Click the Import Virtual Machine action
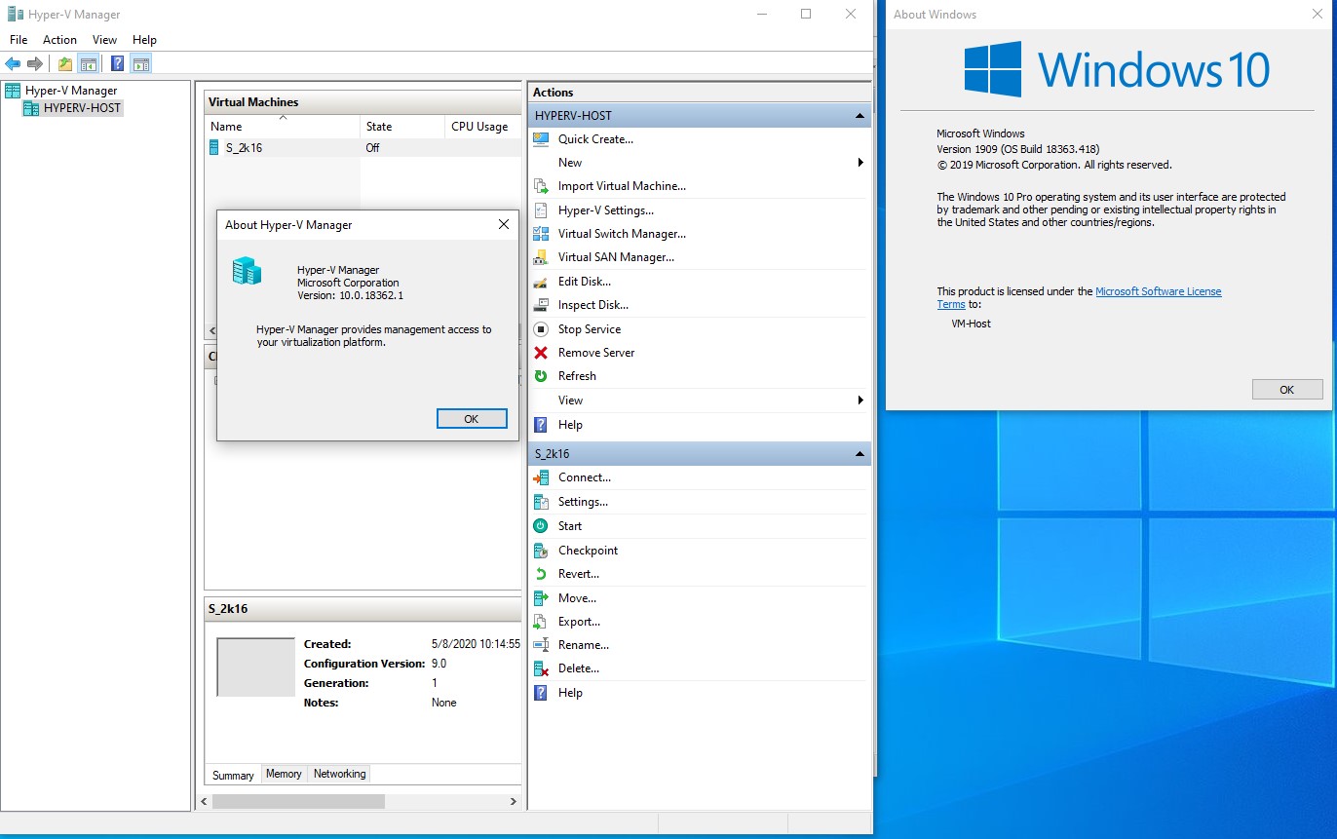1337x839 pixels. [x=622, y=186]
